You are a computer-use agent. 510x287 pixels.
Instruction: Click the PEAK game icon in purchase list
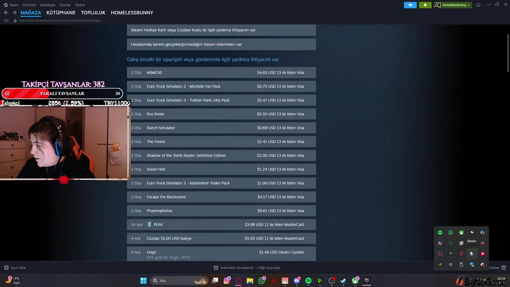[x=149, y=224]
